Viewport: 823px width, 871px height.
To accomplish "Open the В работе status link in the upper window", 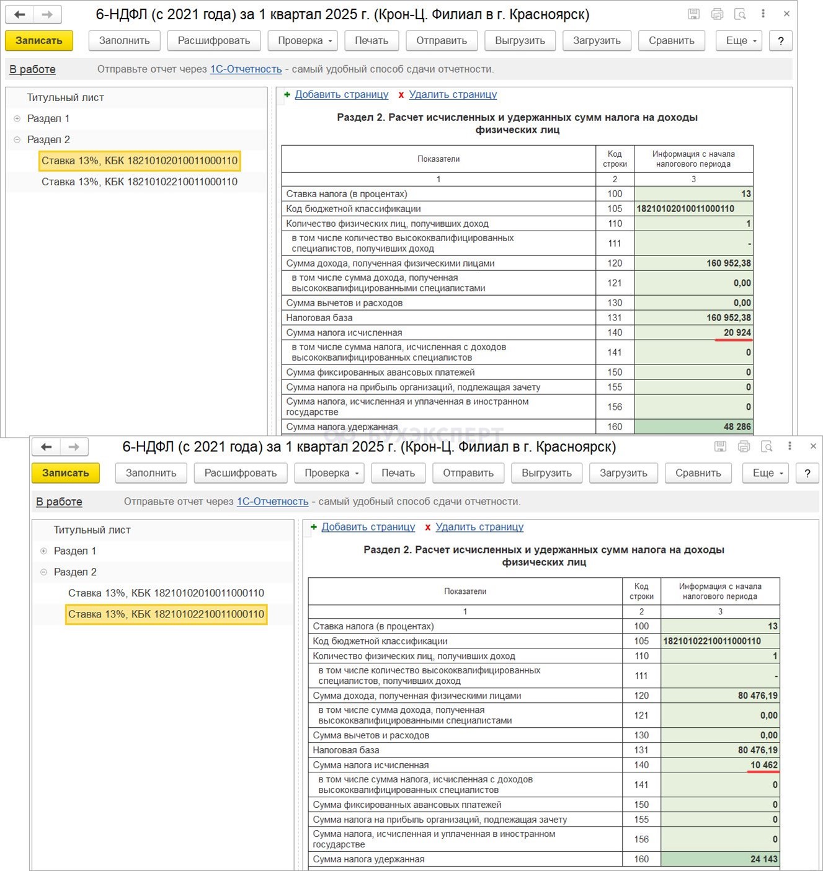I will pos(32,69).
